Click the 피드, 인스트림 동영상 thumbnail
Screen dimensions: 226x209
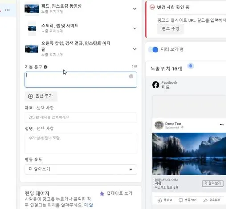click(32, 9)
